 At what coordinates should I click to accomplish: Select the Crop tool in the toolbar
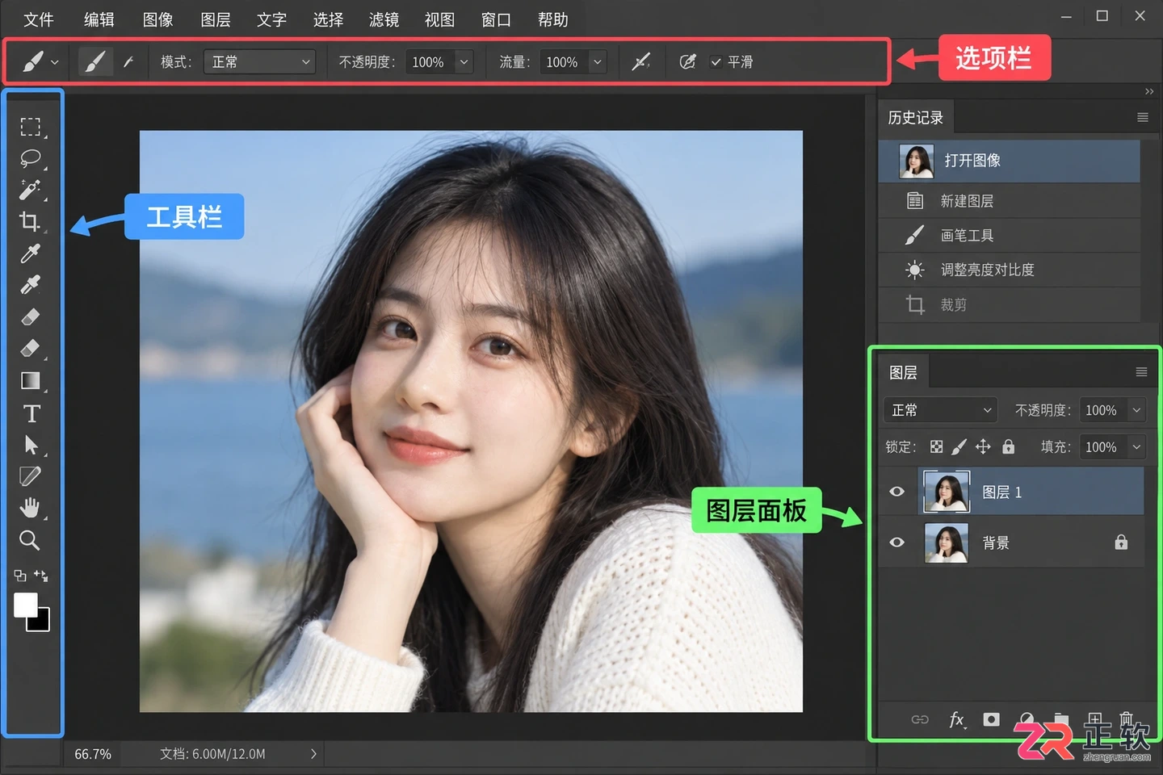click(x=30, y=221)
